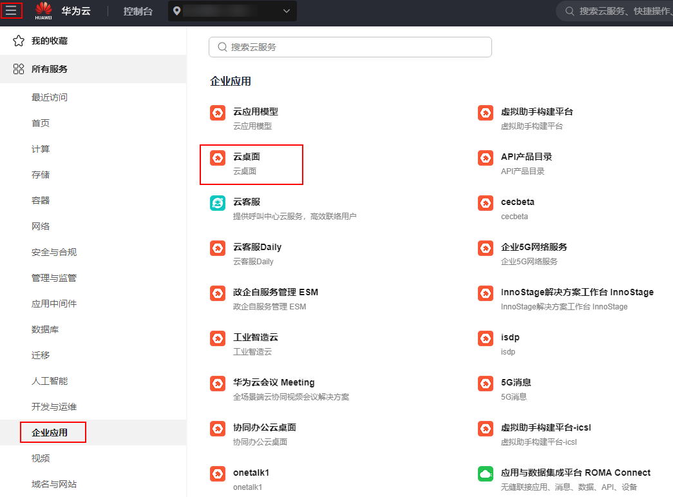Click the ROMA Connect cloud icon
Image resolution: width=673 pixels, height=497 pixels.
(x=486, y=474)
